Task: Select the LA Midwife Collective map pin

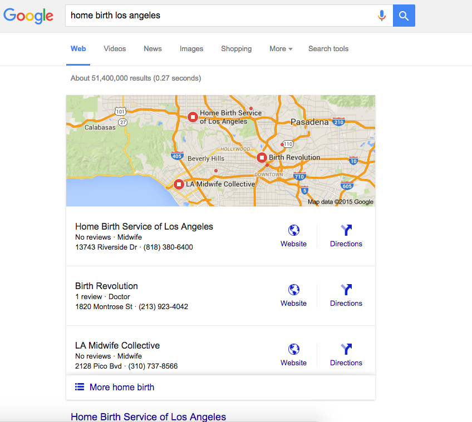Action: pyautogui.click(x=179, y=184)
